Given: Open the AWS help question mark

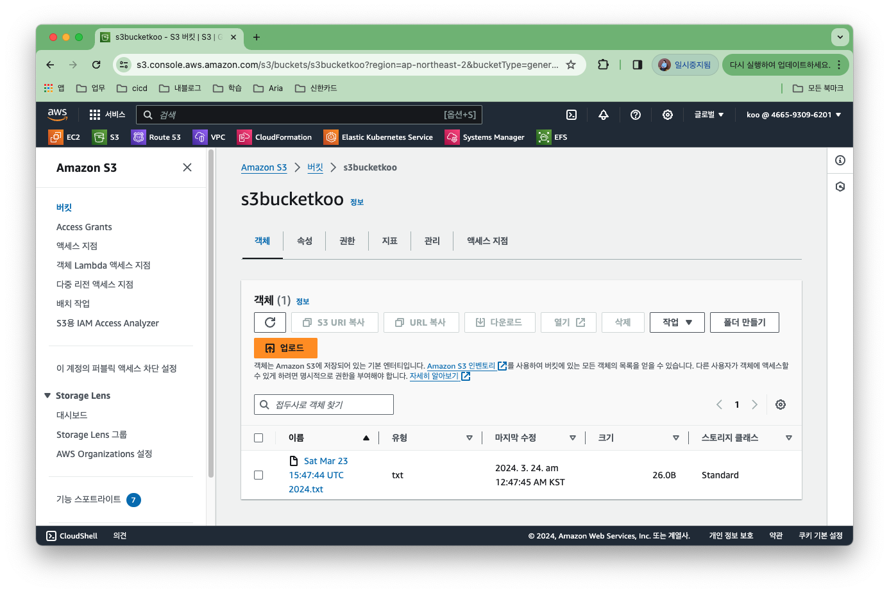Looking at the screenshot, I should tap(636, 115).
